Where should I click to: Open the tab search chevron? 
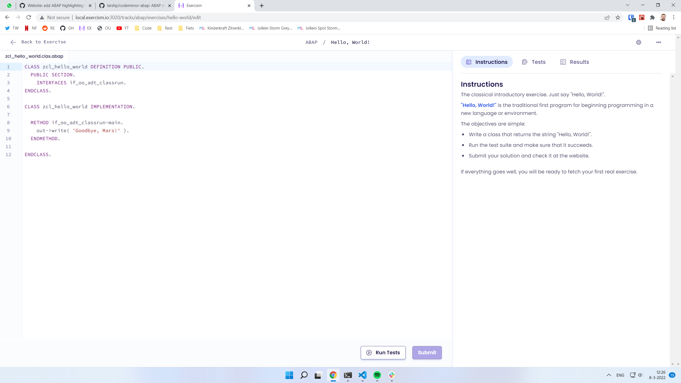click(x=627, y=5)
